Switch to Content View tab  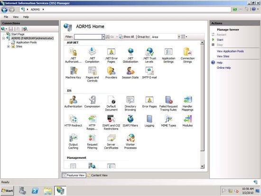click(x=97, y=175)
